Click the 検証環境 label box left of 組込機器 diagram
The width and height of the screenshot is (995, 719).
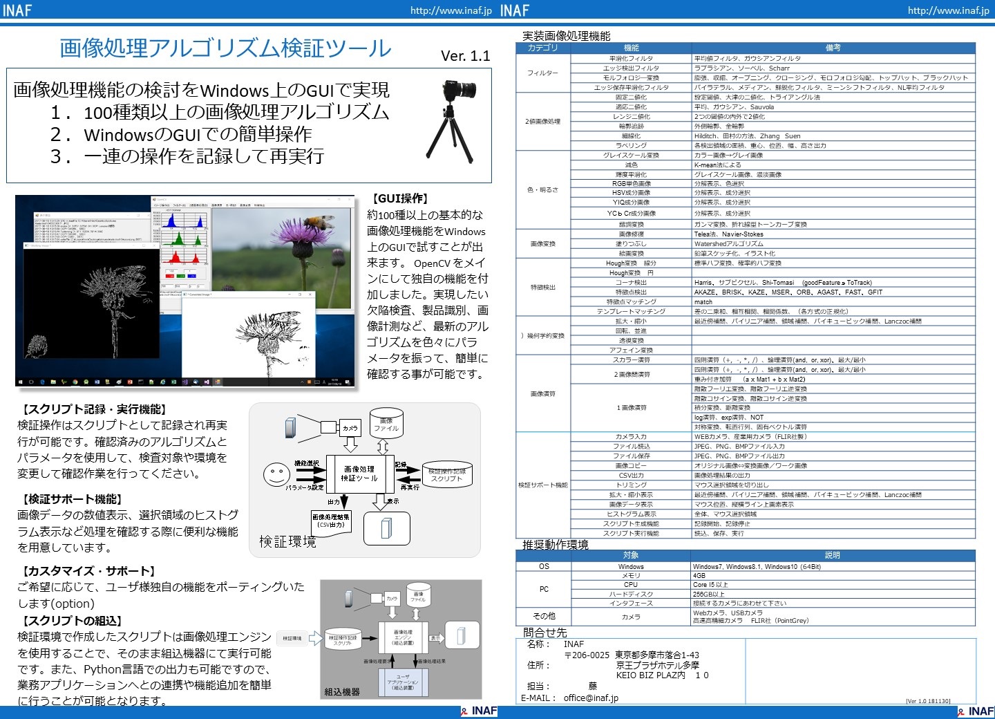point(292,638)
